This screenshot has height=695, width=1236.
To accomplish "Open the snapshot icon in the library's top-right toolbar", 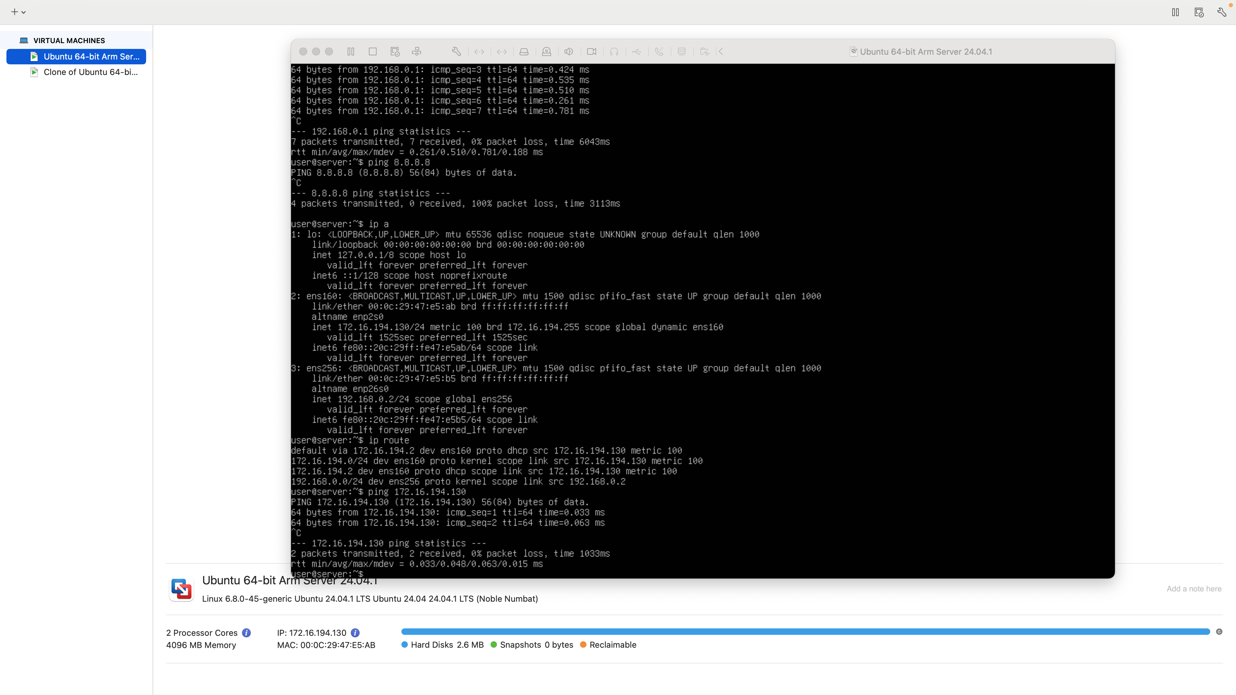I will [x=1199, y=12].
